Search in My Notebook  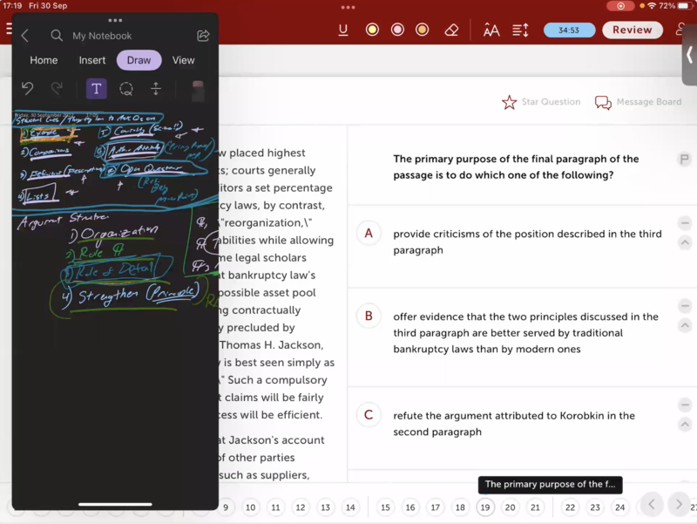coord(57,36)
